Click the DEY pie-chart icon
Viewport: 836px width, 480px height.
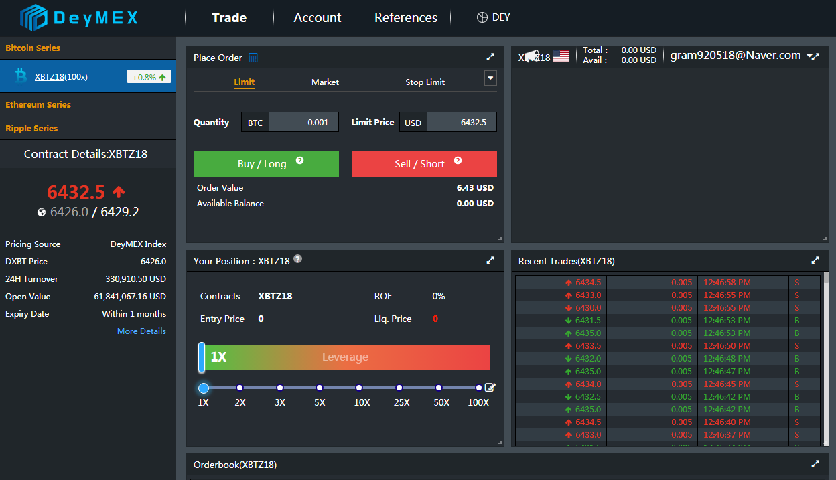[482, 18]
